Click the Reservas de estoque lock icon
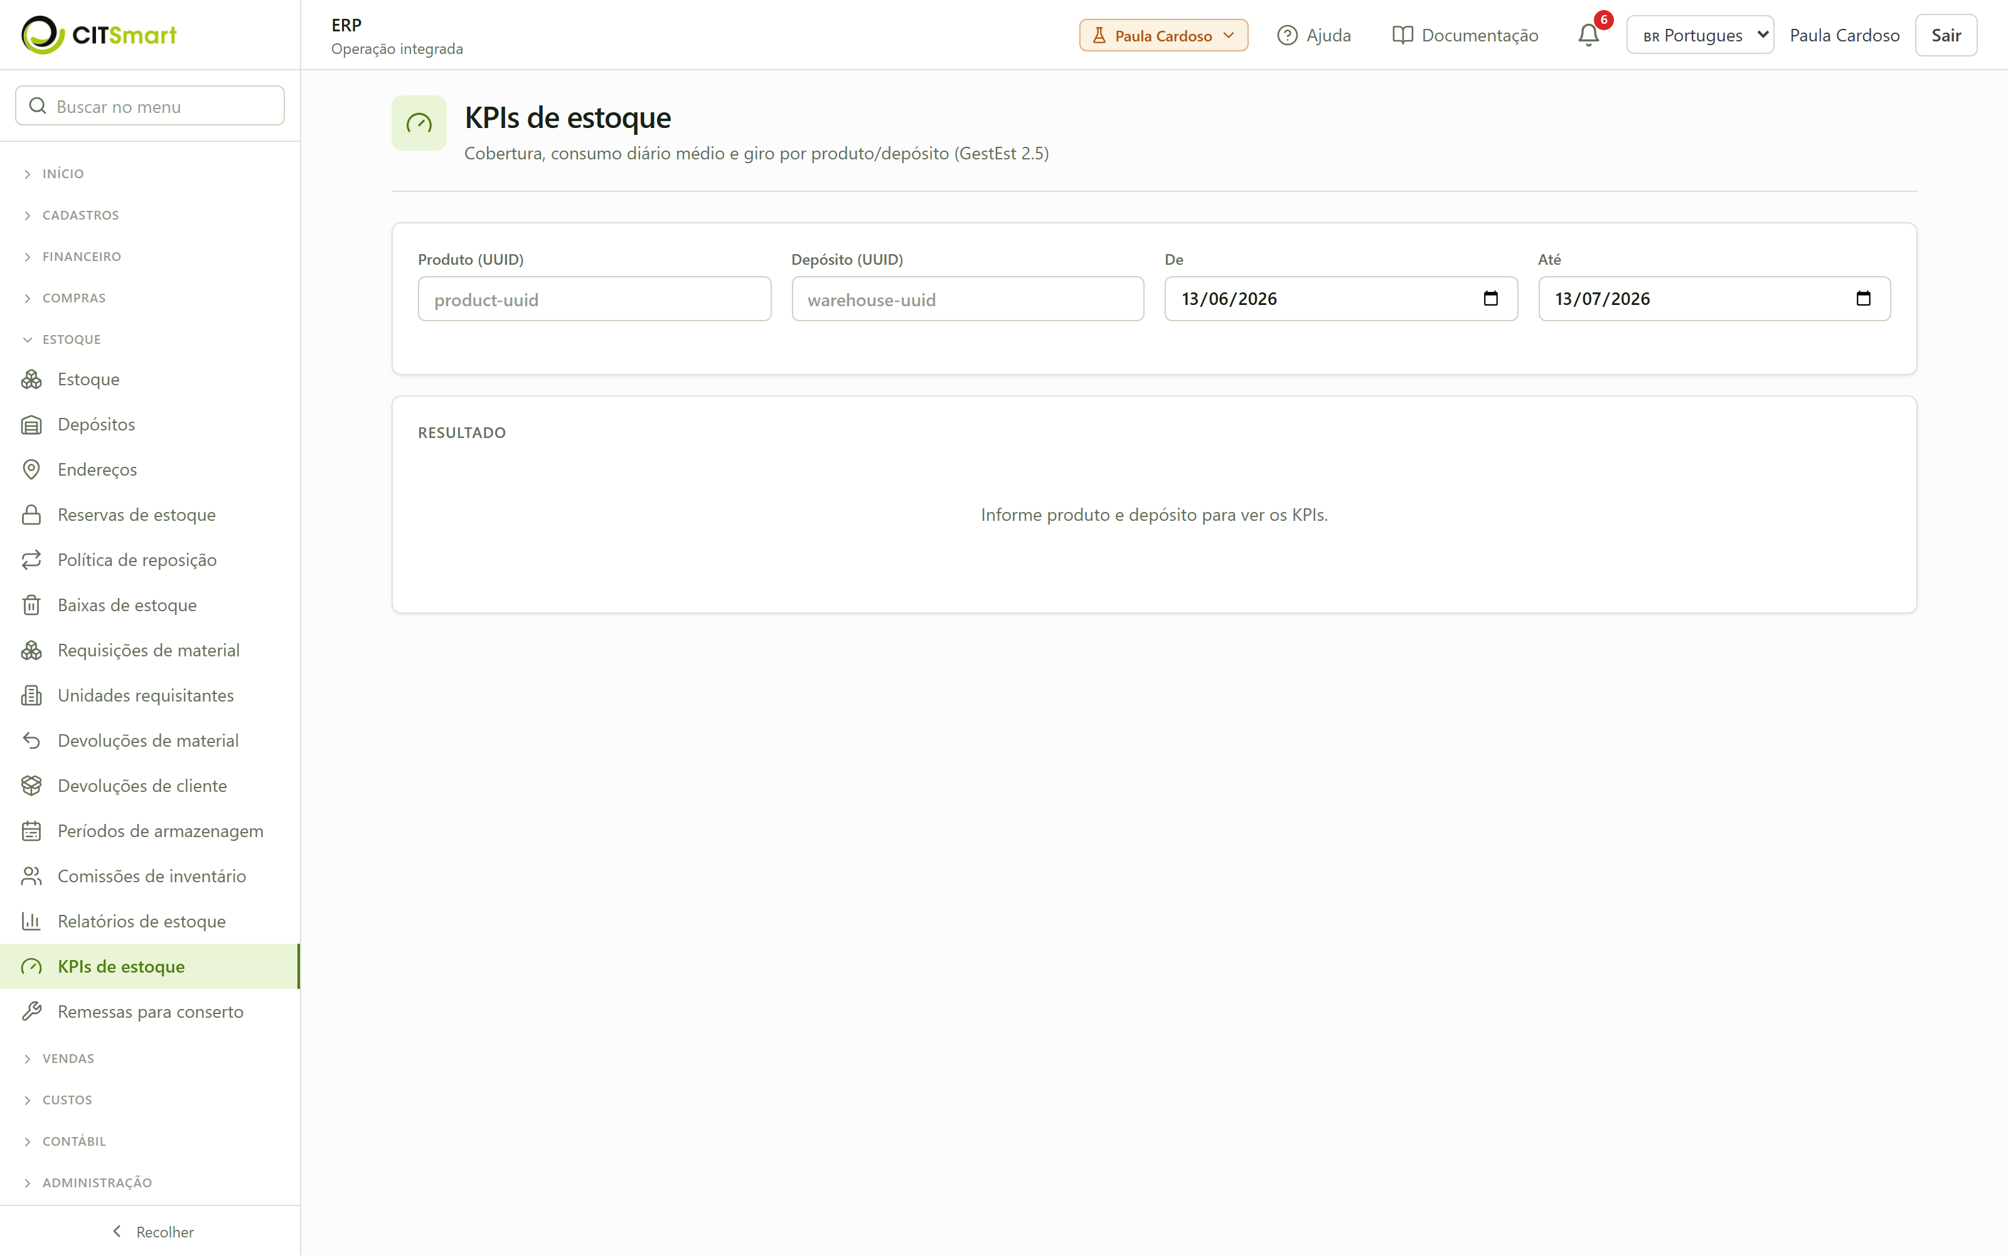Screen dimensions: 2008x1255 tap(31, 515)
